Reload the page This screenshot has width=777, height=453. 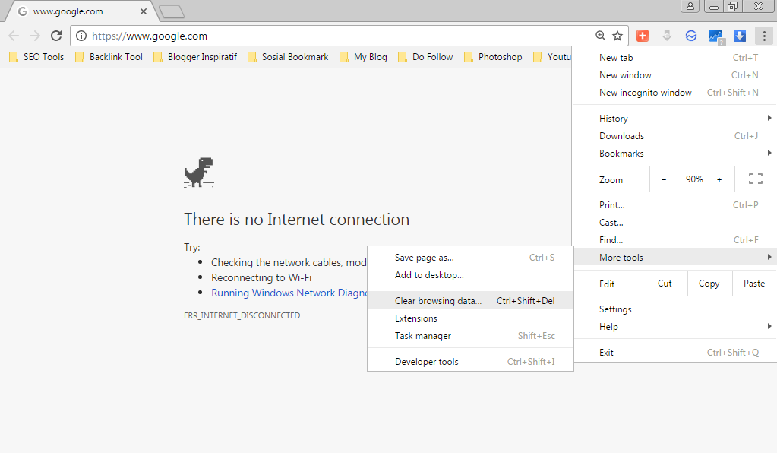(55, 35)
